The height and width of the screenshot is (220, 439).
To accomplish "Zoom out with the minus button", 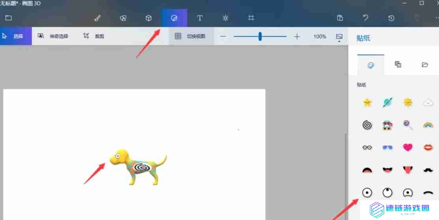I will point(223,36).
